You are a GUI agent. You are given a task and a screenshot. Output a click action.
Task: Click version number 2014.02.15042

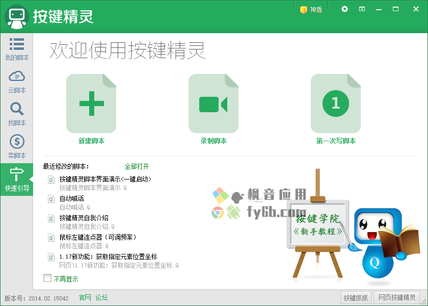pyautogui.click(x=48, y=298)
